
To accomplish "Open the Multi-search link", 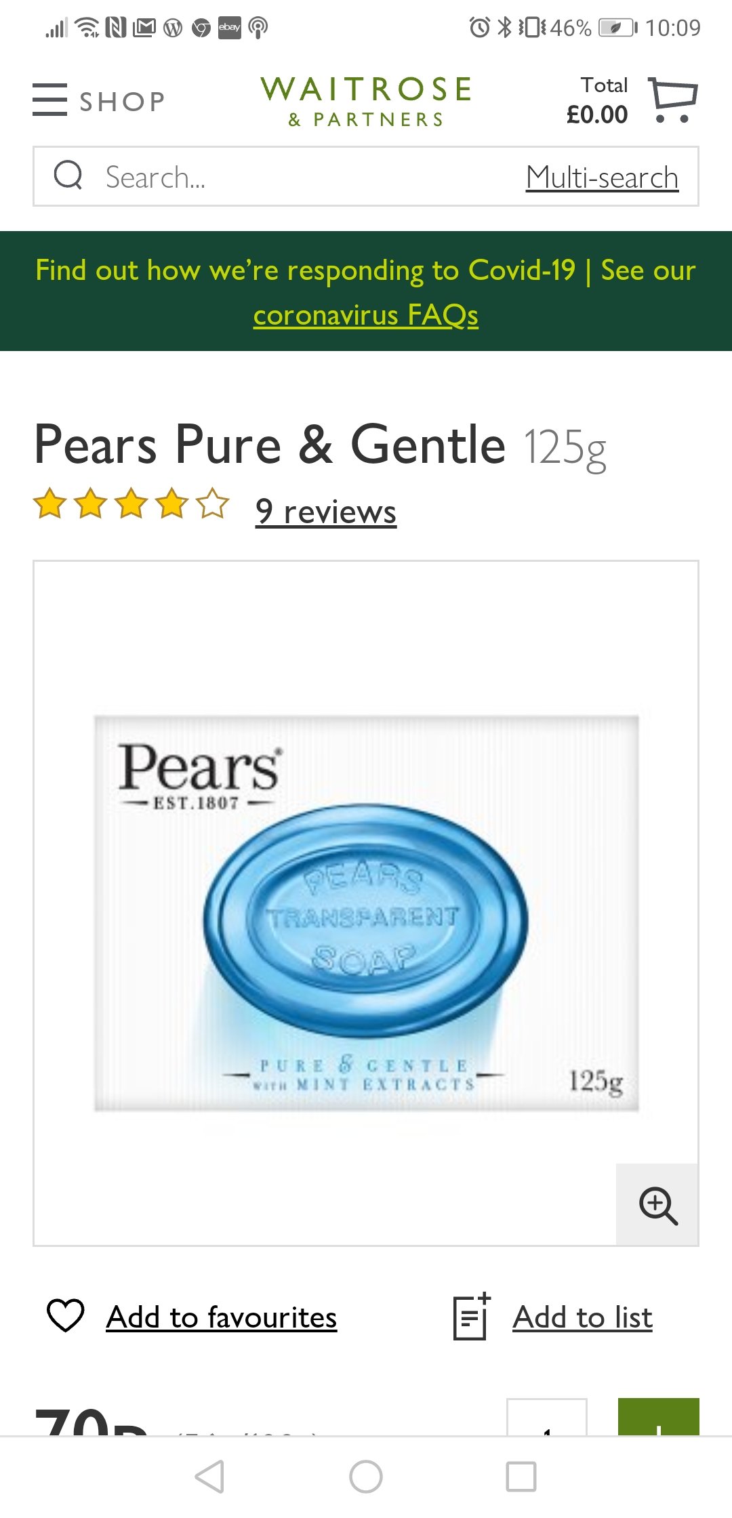I will 602,178.
